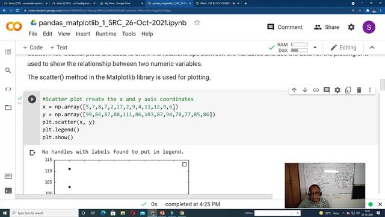Image resolution: width=385 pixels, height=217 pixels.
Task: Open Microsoft Edge from the taskbar
Action: click(x=103, y=213)
